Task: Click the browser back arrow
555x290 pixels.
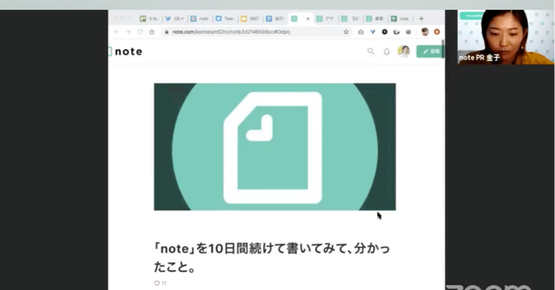Action: pos(117,32)
